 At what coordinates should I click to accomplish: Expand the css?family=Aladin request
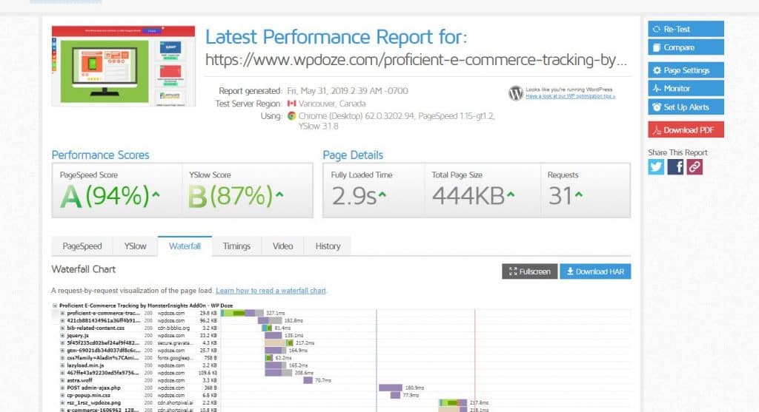[62, 358]
